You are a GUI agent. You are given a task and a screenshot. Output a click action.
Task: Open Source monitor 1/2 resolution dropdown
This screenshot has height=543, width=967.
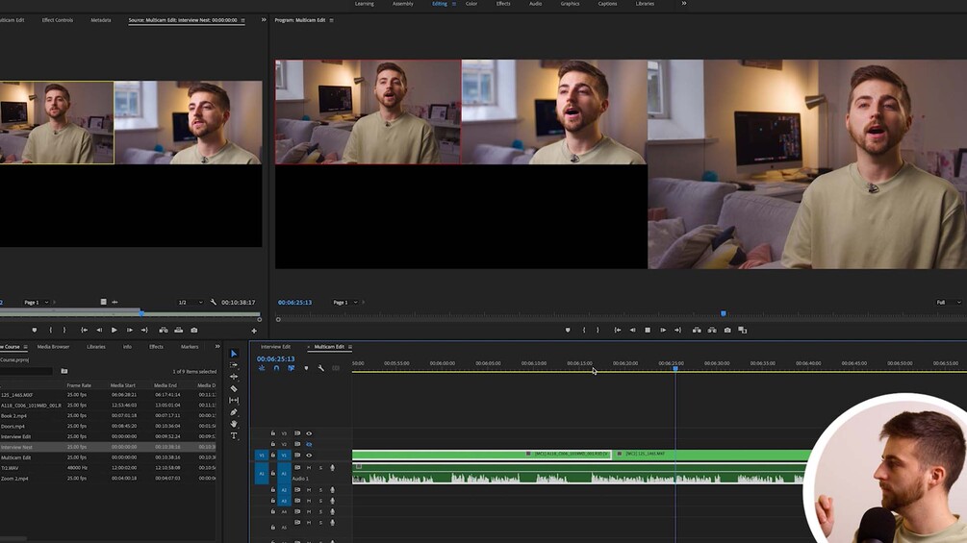click(x=190, y=303)
